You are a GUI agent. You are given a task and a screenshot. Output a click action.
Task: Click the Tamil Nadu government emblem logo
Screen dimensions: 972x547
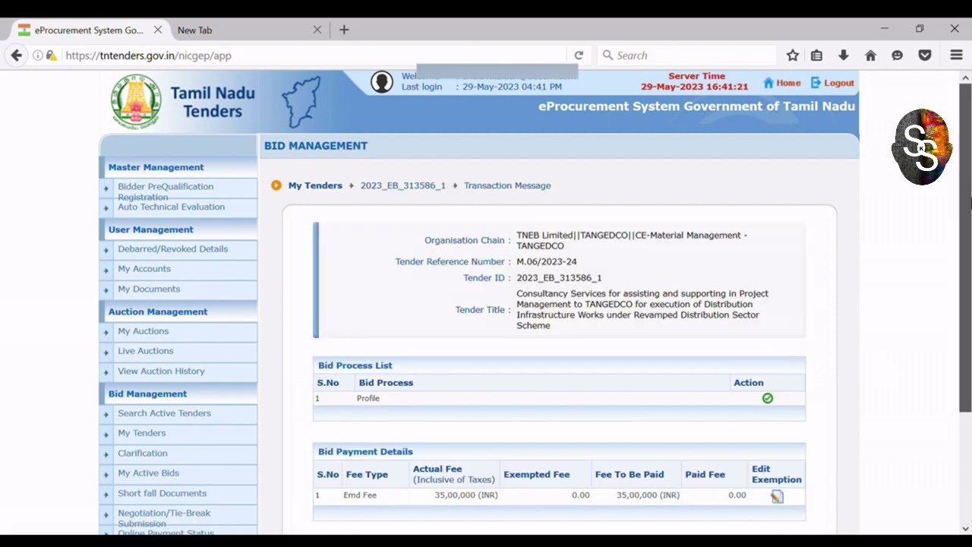click(x=137, y=102)
